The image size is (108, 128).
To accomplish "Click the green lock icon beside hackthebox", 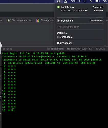I will point(58,7).
